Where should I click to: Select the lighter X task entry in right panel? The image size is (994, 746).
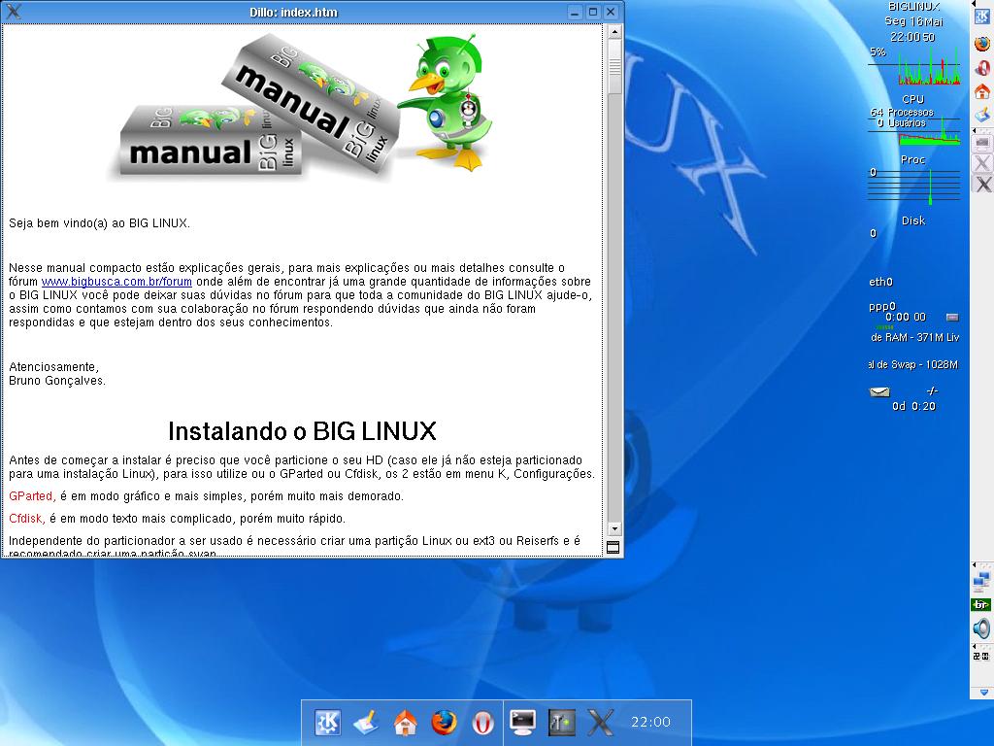coord(982,163)
